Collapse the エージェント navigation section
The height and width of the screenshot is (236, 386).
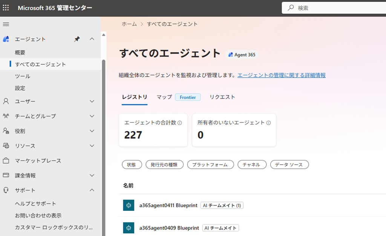tap(92, 39)
